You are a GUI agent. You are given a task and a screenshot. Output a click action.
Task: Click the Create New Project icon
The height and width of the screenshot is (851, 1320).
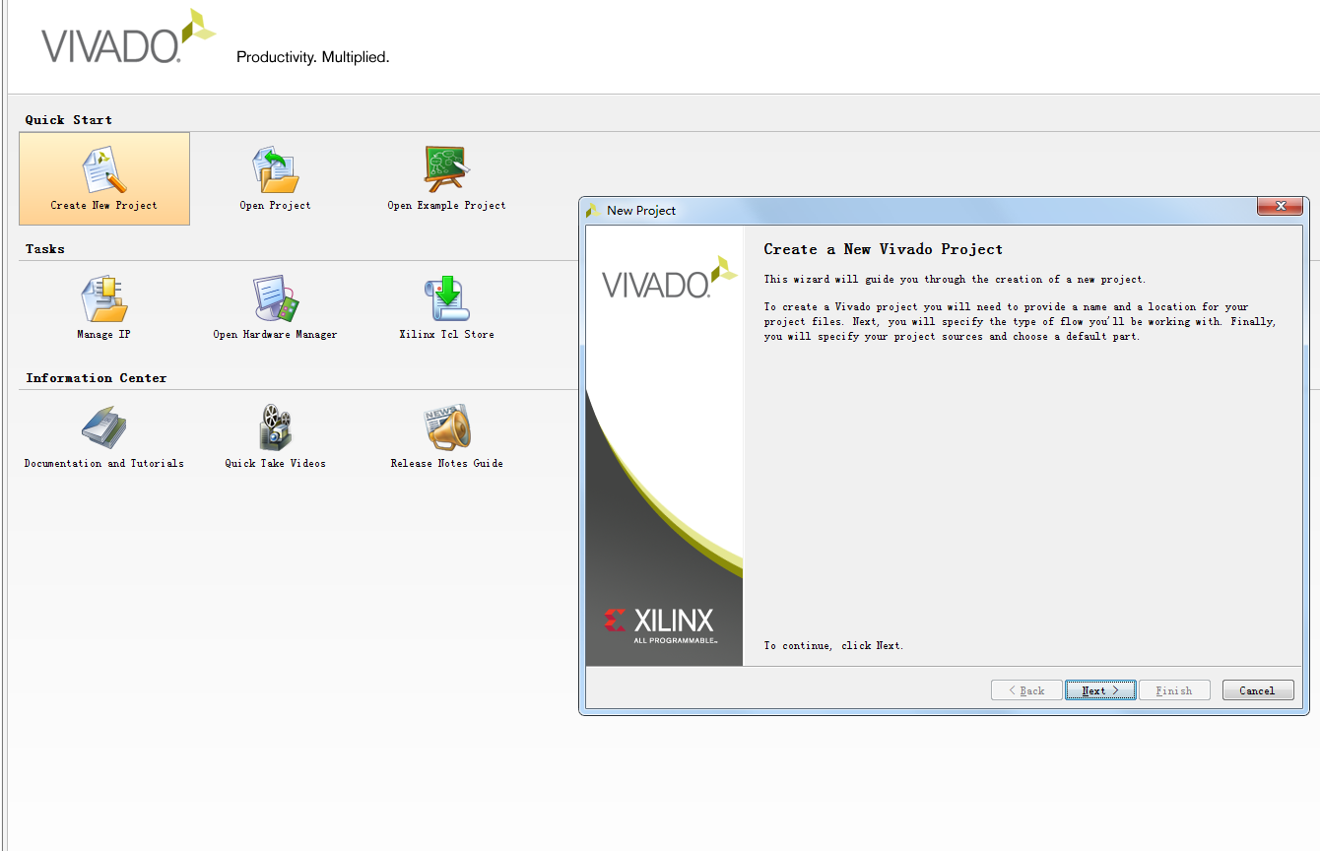(104, 169)
